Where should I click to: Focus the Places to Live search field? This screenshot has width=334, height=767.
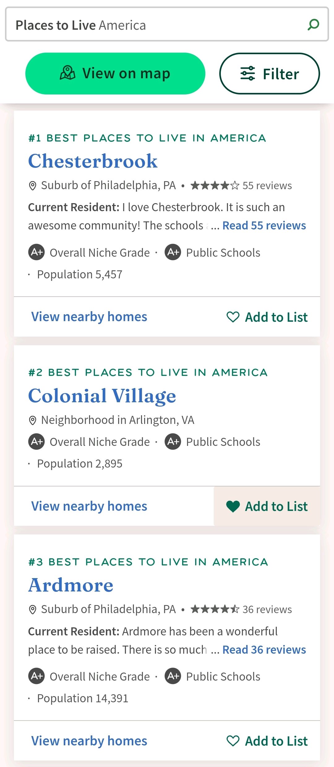point(167,24)
